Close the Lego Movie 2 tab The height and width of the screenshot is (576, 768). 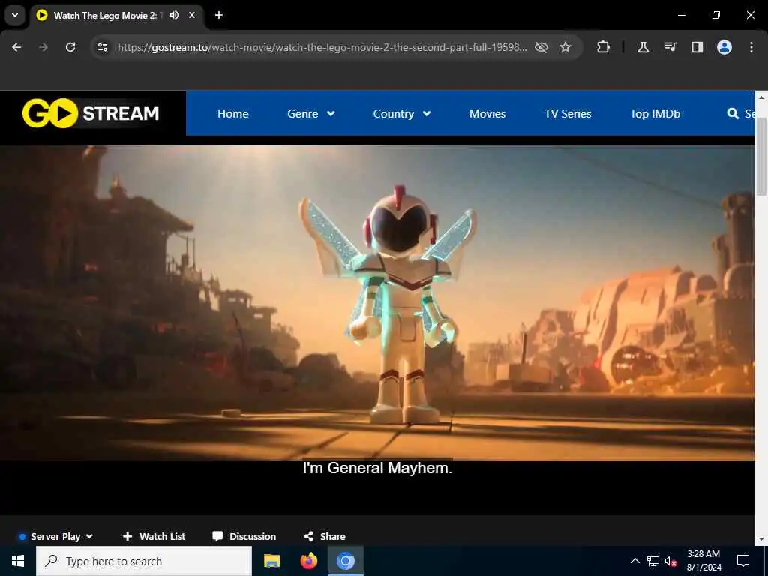[x=192, y=15]
